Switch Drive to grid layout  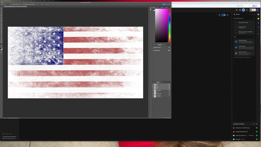pyautogui.click(x=224, y=15)
